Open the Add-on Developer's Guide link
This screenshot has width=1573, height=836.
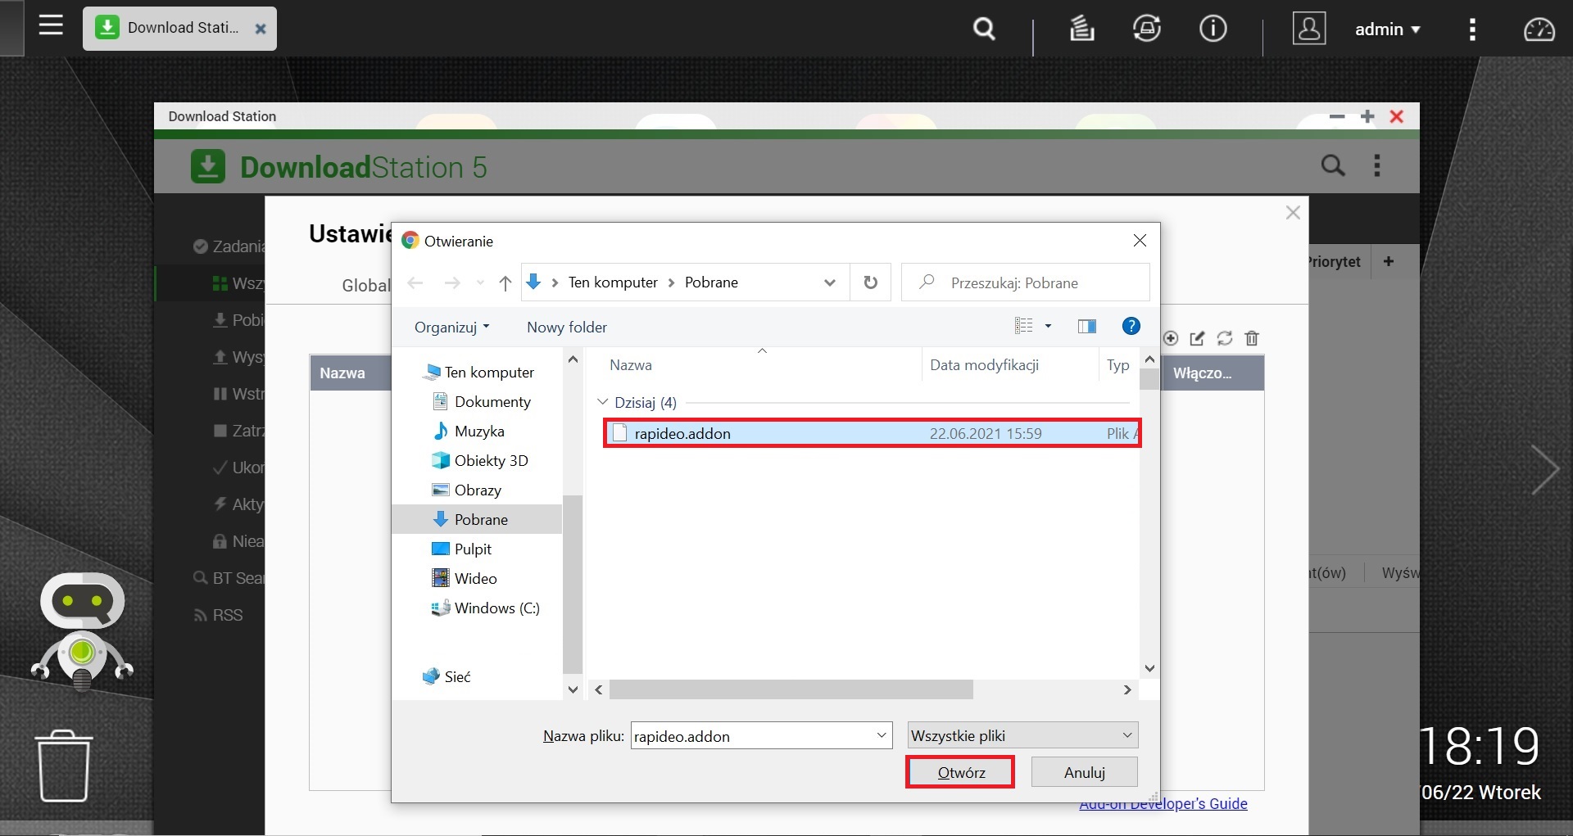[x=1163, y=804]
